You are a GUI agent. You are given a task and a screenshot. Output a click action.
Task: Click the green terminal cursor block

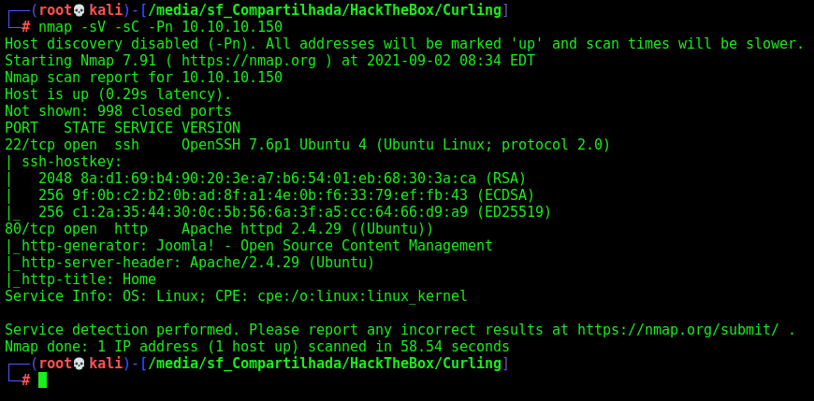point(42,380)
